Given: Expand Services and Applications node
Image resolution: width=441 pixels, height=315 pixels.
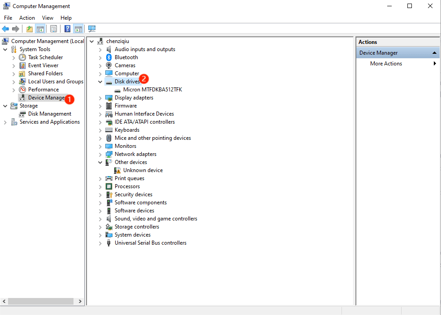Looking at the screenshot, I should [x=5, y=122].
